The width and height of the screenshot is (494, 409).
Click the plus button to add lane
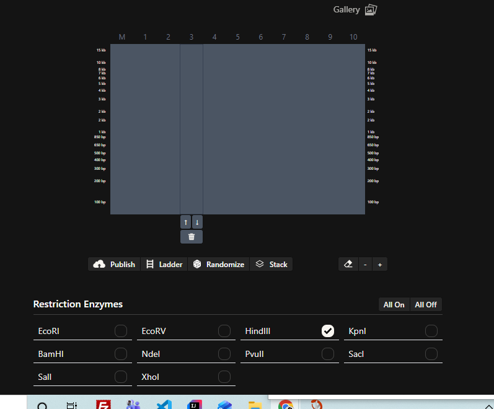(x=380, y=264)
